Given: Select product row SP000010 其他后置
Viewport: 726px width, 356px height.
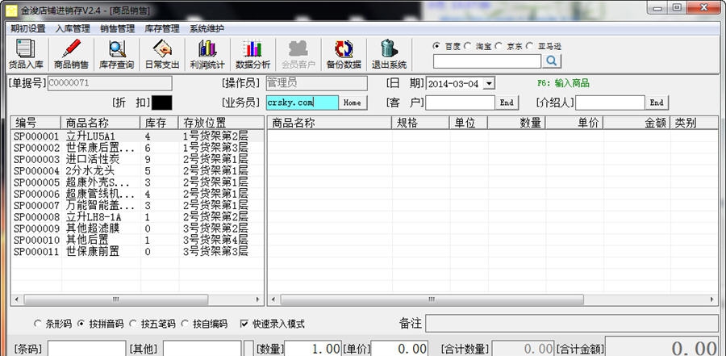Looking at the screenshot, I should [137, 240].
